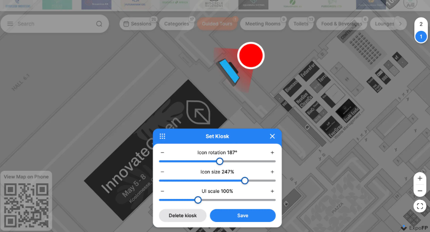430x232 pixels.
Task: Click the fullscreen icon on map
Action: pos(420,206)
